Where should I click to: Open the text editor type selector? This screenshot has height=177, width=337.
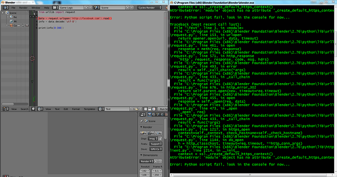(40, 109)
